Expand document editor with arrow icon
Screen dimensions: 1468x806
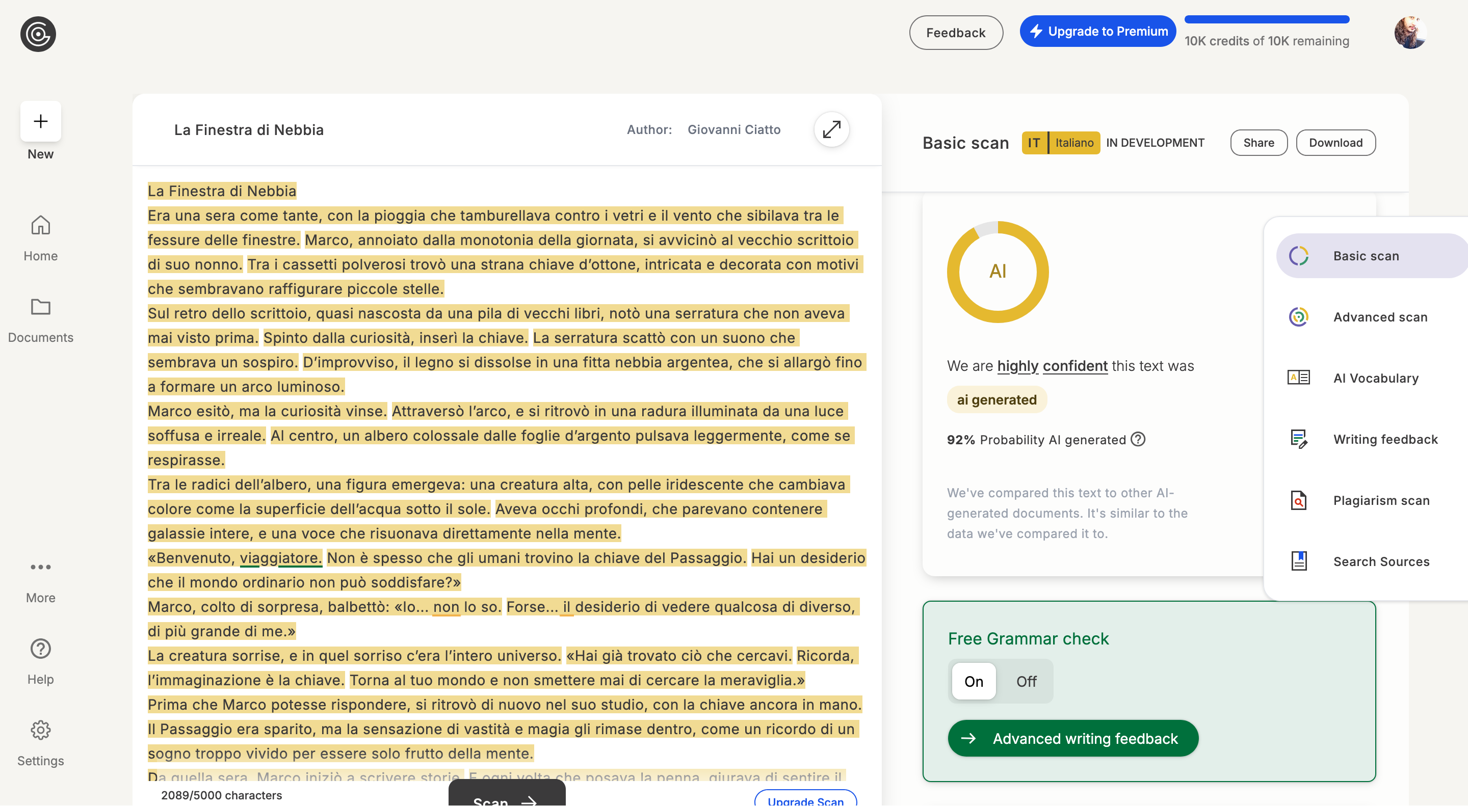[x=831, y=129]
